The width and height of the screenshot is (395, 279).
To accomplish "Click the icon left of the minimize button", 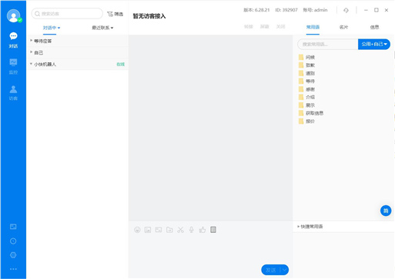I will click(346, 10).
